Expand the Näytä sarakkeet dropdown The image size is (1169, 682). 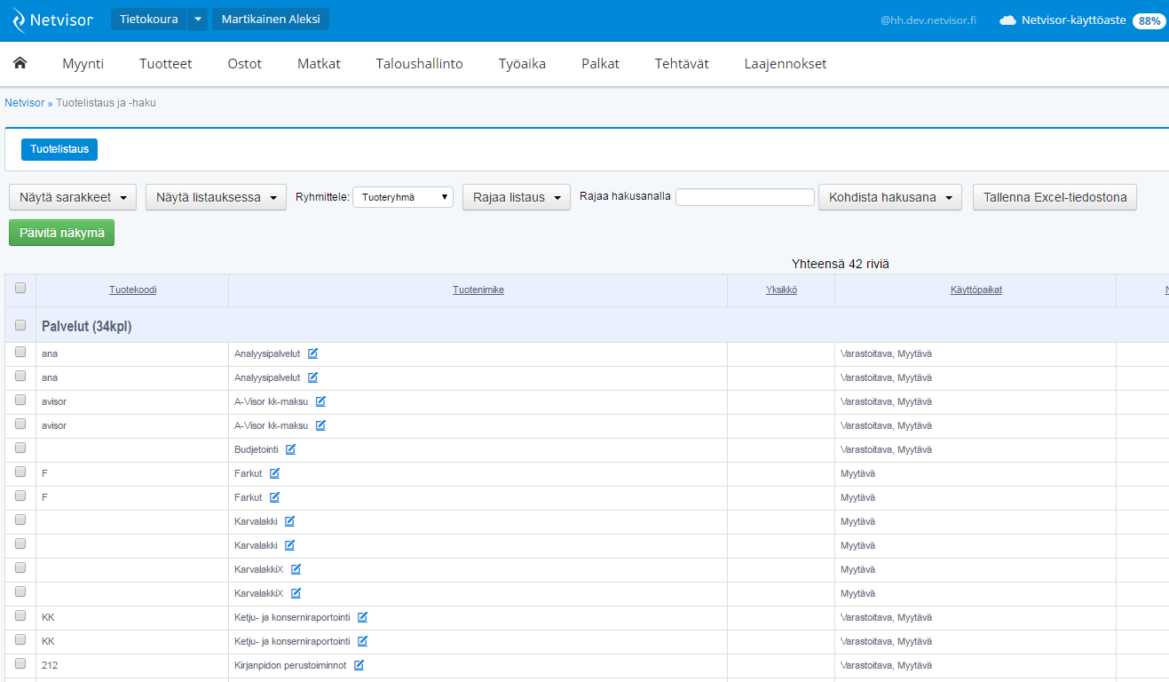73,197
